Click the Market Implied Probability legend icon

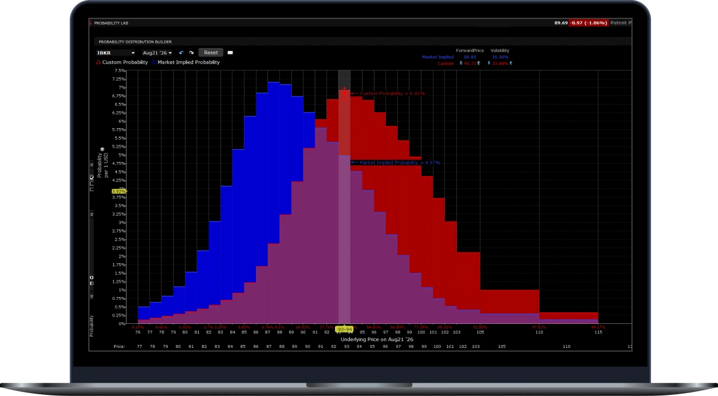pos(154,62)
